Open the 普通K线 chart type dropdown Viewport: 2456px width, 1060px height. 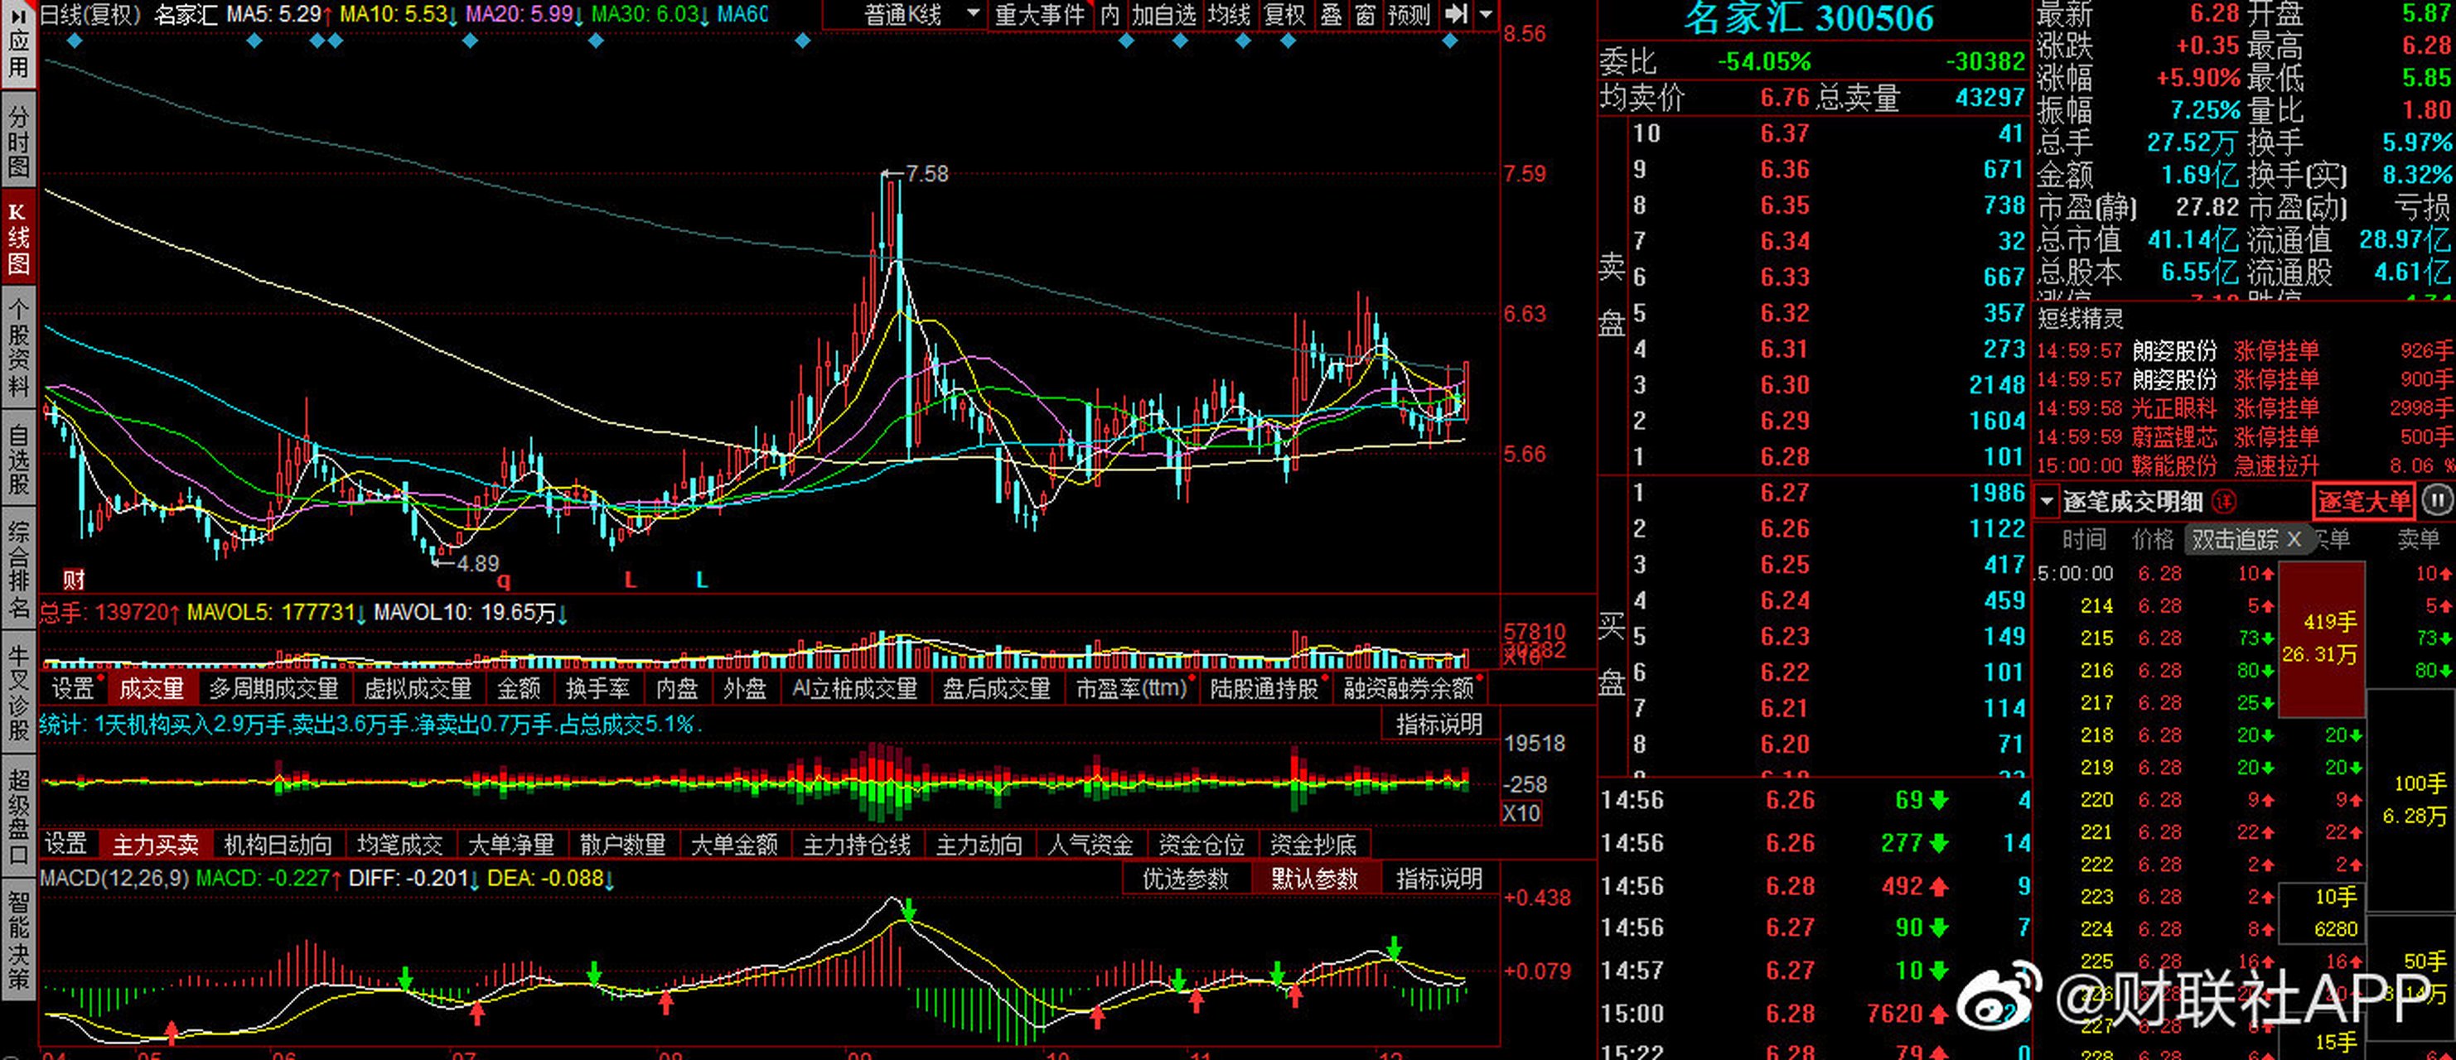tap(904, 14)
